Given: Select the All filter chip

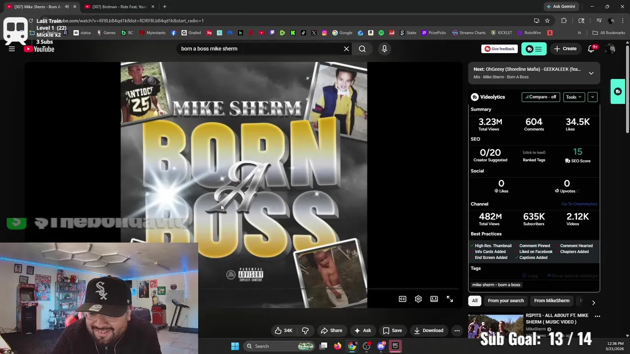Looking at the screenshot, I should tap(474, 300).
